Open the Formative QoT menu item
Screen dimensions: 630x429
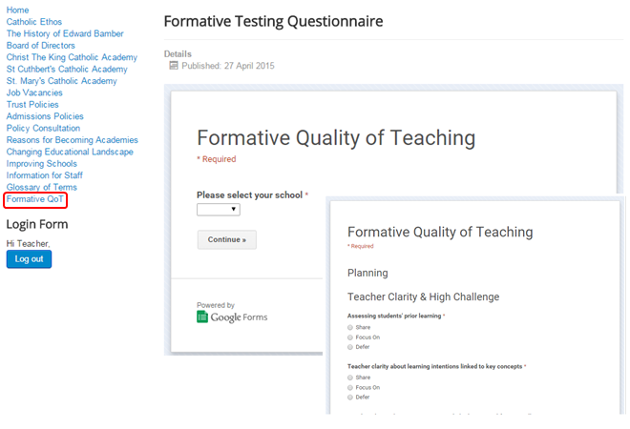click(x=35, y=199)
